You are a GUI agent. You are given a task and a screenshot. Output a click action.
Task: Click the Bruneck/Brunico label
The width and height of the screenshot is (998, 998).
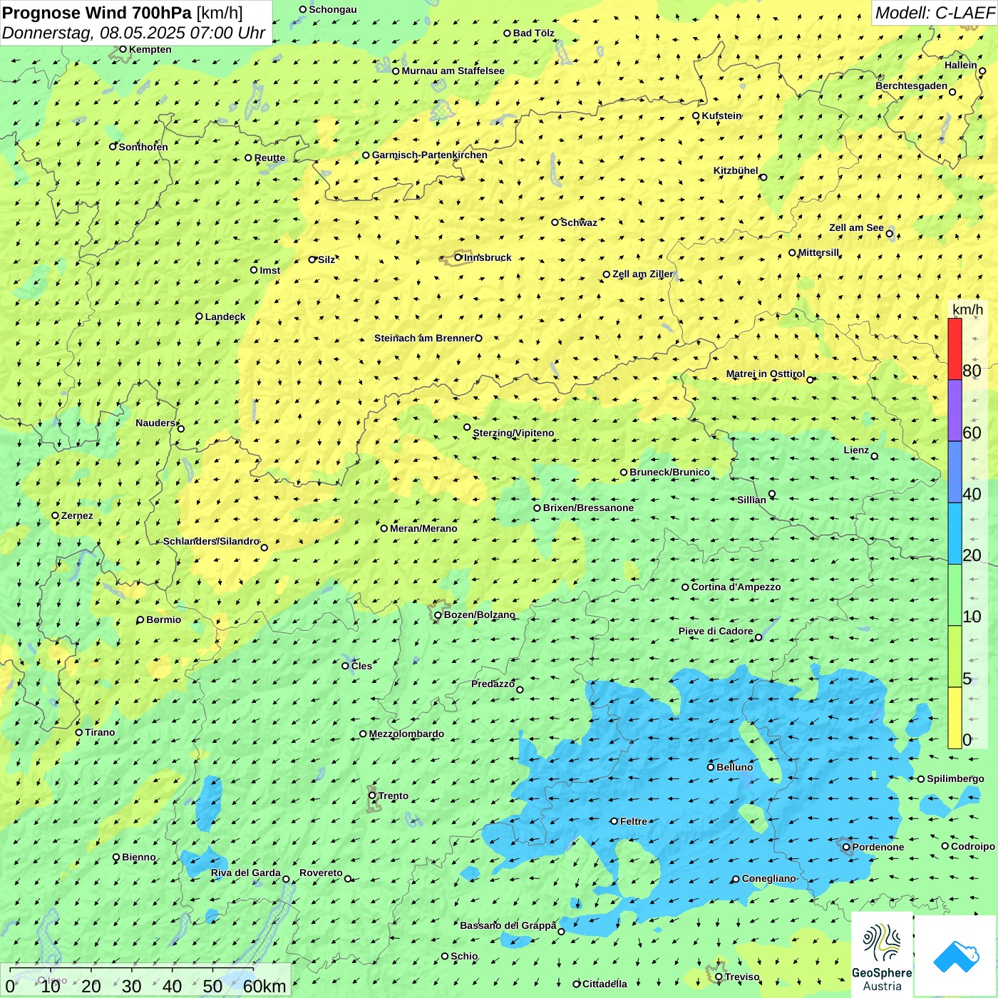[669, 472]
